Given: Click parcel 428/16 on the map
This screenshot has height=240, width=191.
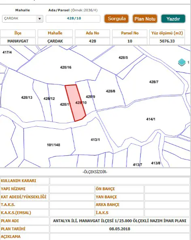Looking at the screenshot, I should [x=66, y=67].
